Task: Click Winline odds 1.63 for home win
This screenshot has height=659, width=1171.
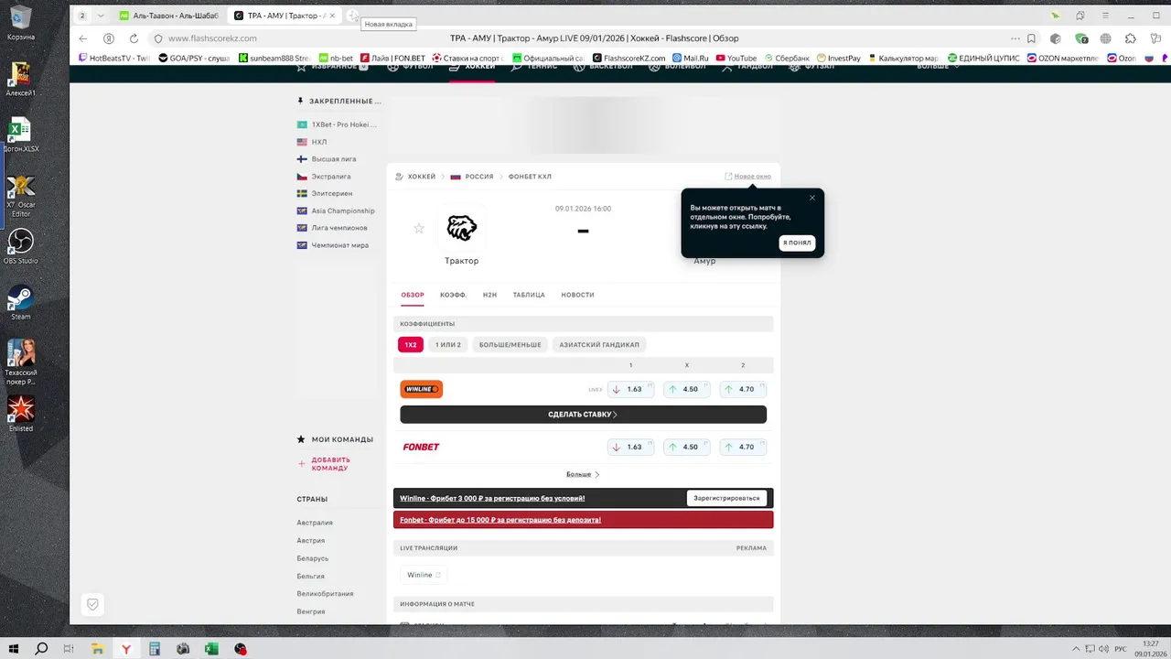Action: tap(631, 389)
